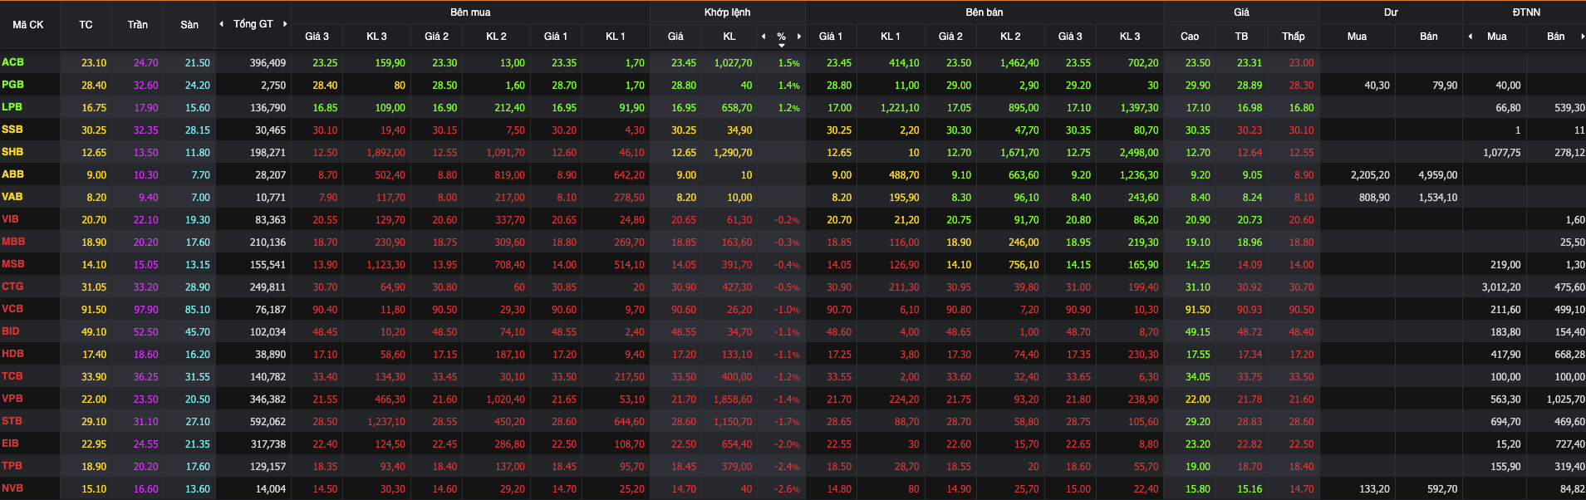Open the TPB stock symbol
The width and height of the screenshot is (1586, 500).
click(12, 466)
